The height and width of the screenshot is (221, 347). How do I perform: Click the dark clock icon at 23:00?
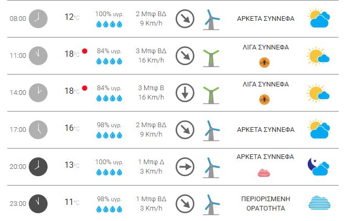point(38,203)
